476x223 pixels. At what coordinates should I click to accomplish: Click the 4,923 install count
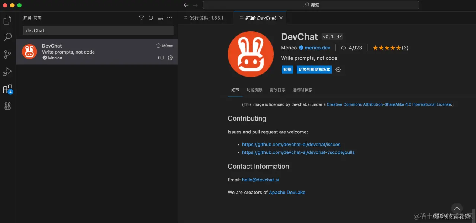click(351, 48)
